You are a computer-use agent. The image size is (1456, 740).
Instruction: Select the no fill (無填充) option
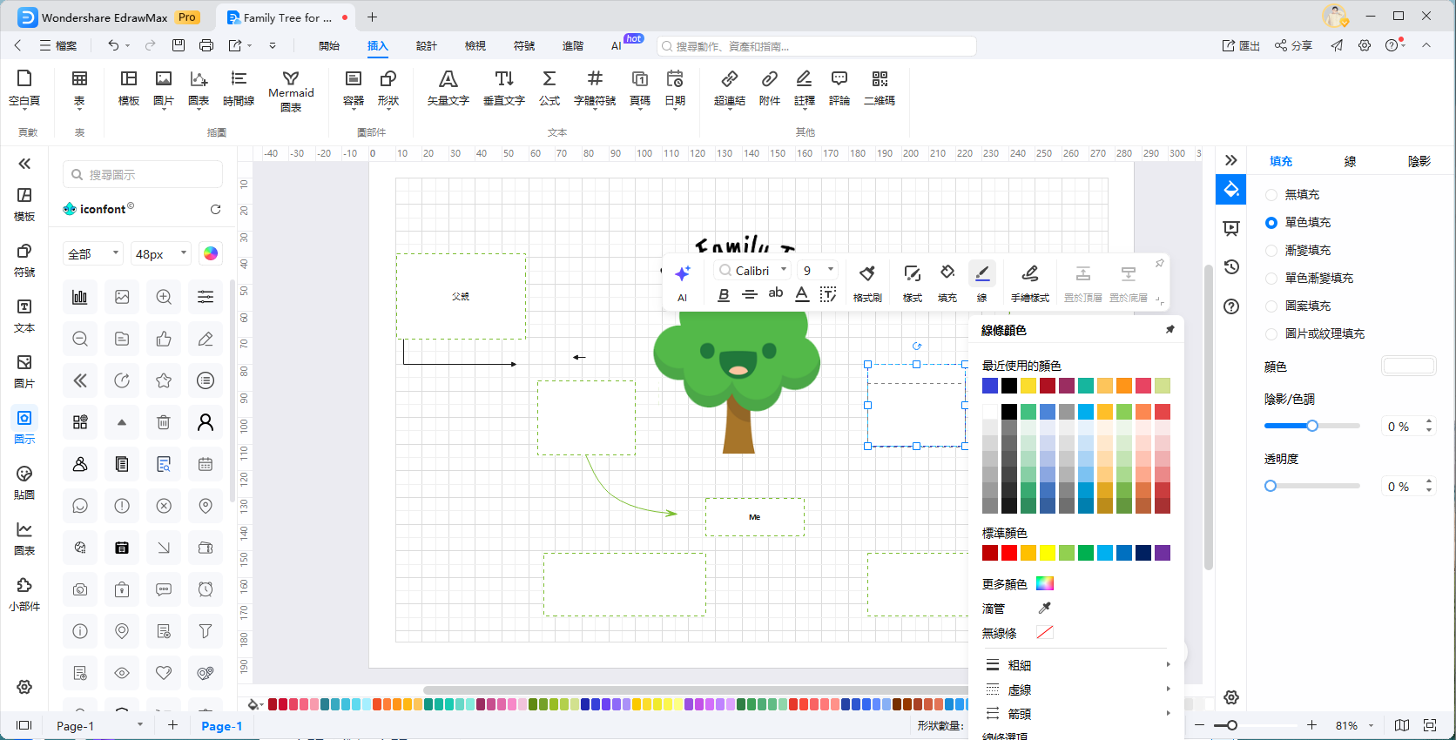(1271, 195)
